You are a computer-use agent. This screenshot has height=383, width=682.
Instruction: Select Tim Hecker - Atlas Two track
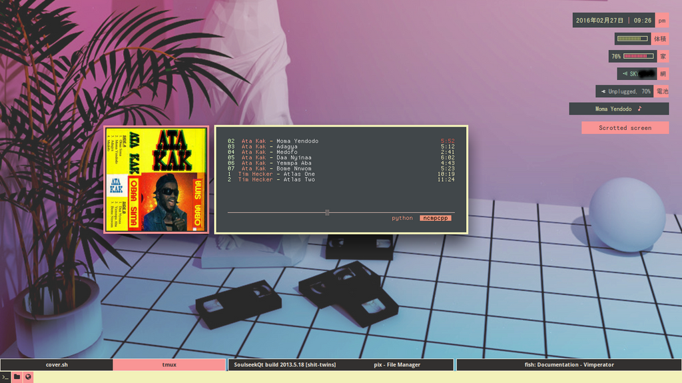coord(341,179)
